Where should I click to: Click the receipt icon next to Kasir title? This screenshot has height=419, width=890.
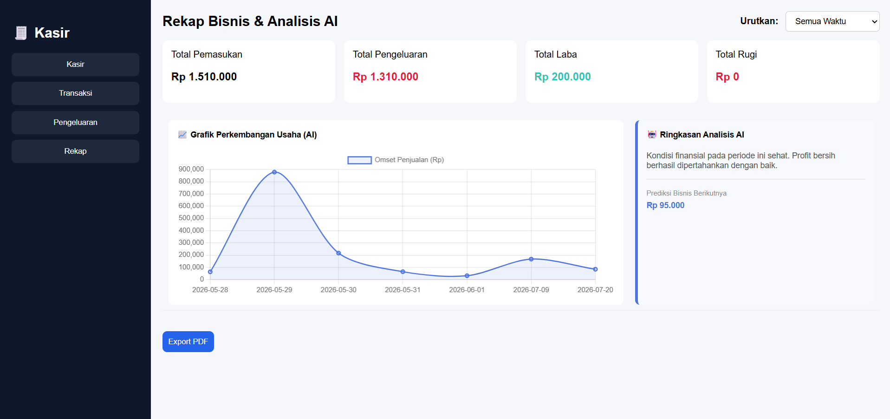(x=21, y=33)
